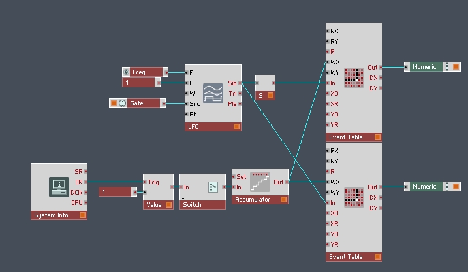The image size is (468, 272).
Task: Toggle the upper Event Table orange lamp
Action: click(x=377, y=137)
